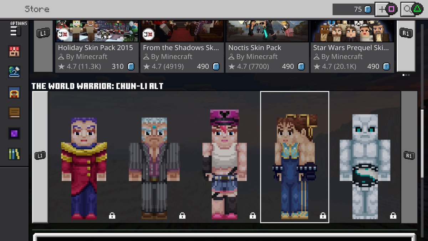Click the page indicator dots under R1
Viewport: 428px width, 241px height.
tap(406, 75)
